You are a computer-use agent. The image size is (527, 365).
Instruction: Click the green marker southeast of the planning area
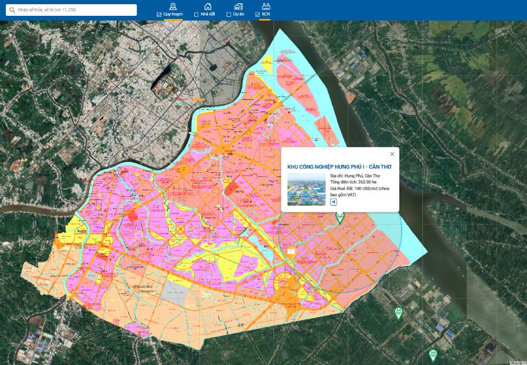pyautogui.click(x=399, y=313)
